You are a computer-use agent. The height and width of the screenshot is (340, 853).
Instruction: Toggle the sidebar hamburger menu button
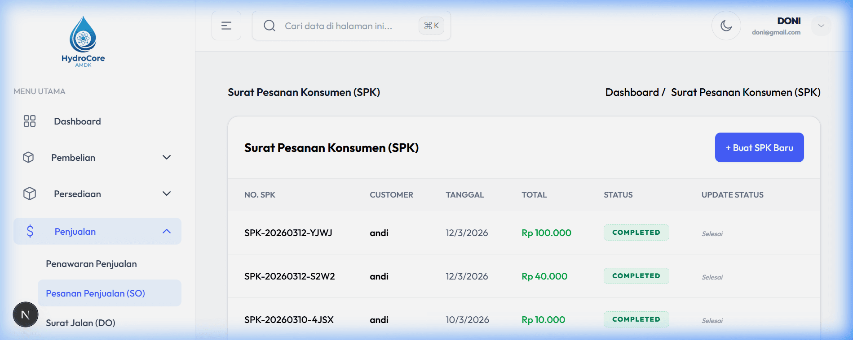tap(226, 26)
